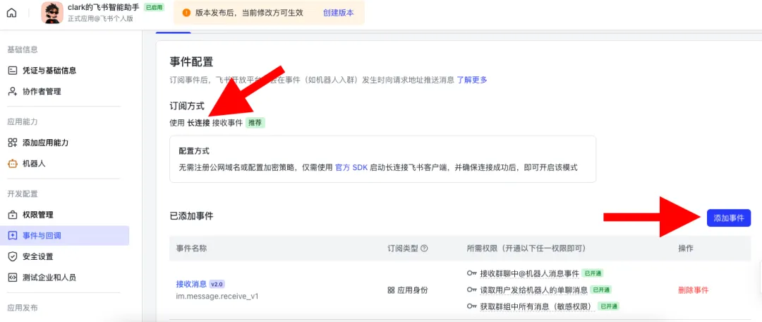Click the 应用身份 grid icon
Viewport: 762px width, 322px height.
(391, 290)
